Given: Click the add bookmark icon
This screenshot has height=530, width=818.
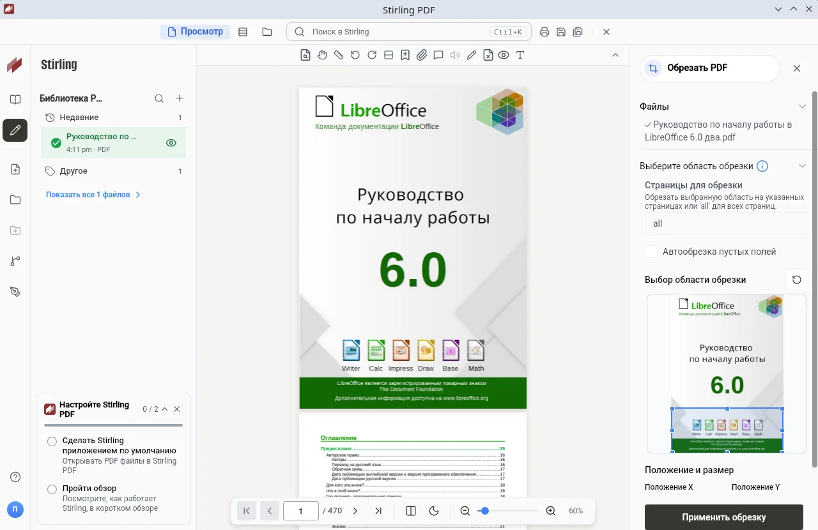Looking at the screenshot, I should 405,55.
